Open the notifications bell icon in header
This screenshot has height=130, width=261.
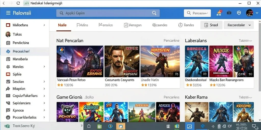pyautogui.click(x=219, y=13)
